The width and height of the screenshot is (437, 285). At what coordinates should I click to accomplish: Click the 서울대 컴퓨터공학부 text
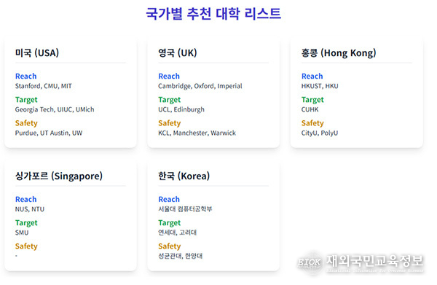point(185,209)
